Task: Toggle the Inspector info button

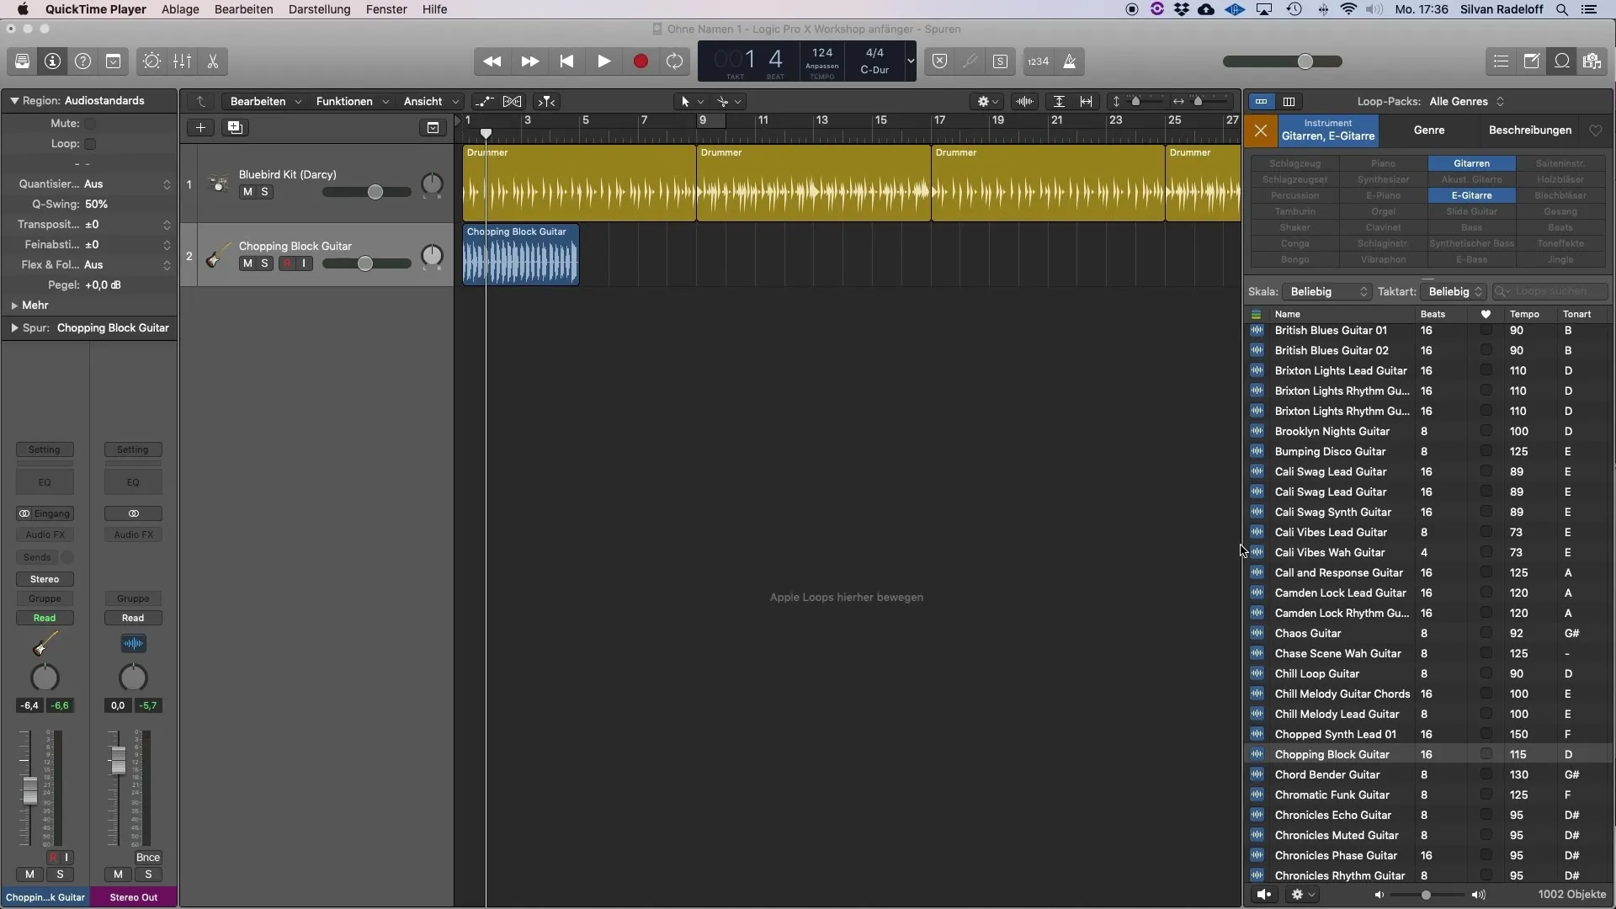Action: point(52,61)
